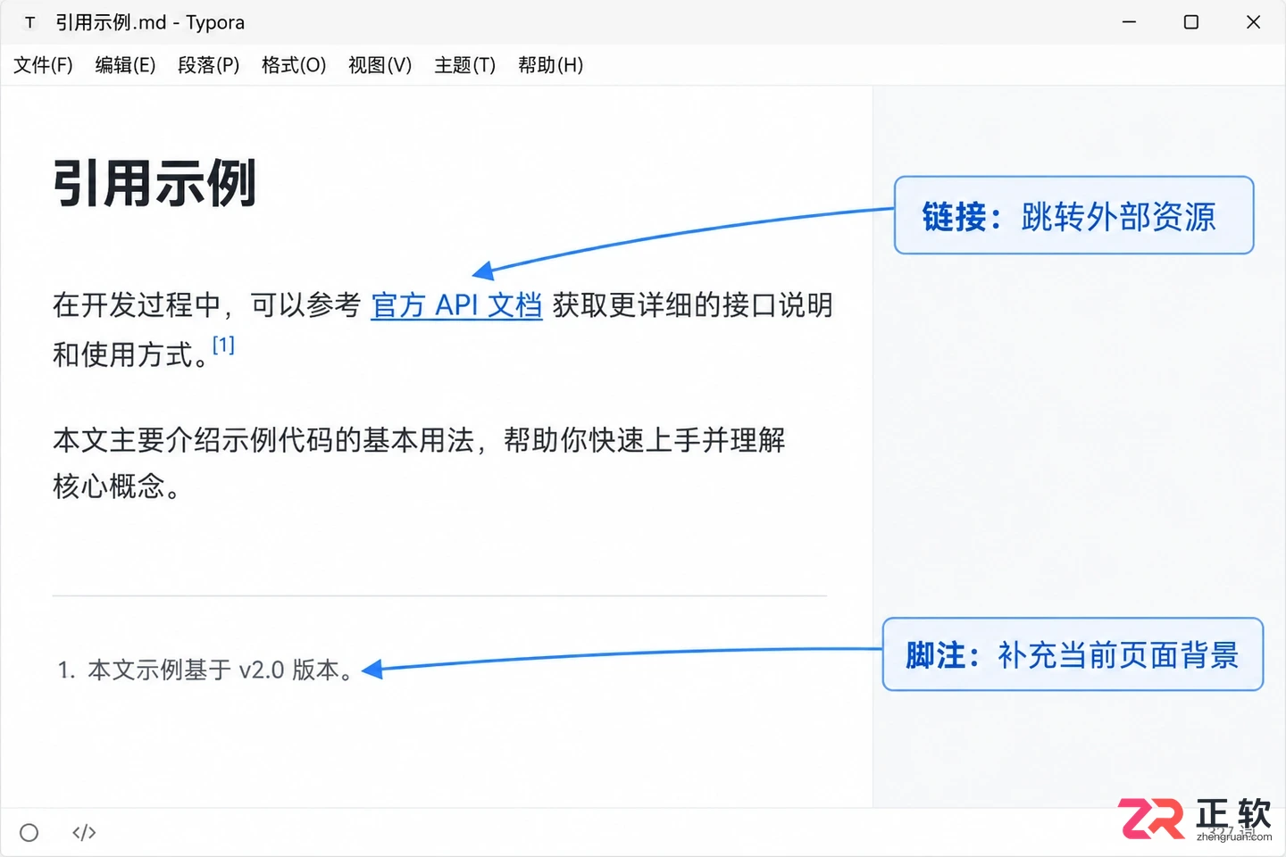The width and height of the screenshot is (1286, 857).
Task: Open the 段落(P) menu
Action: click(208, 65)
